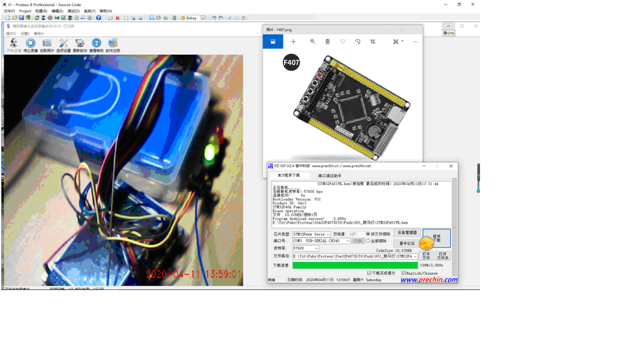627x352 pixels.
Task: Add photo to favorites with heart icon
Action: click(x=343, y=42)
